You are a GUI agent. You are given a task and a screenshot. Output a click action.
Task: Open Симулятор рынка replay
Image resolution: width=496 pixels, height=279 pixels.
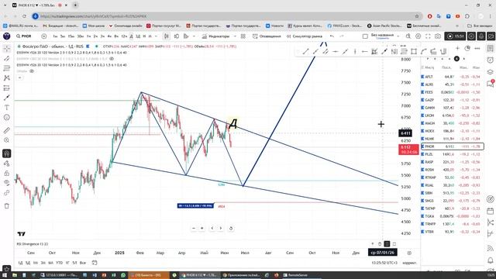coord(305,36)
